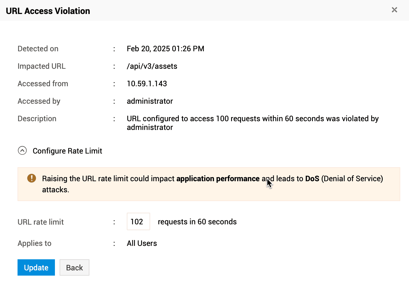Click the Impacted URL field label

click(x=41, y=66)
